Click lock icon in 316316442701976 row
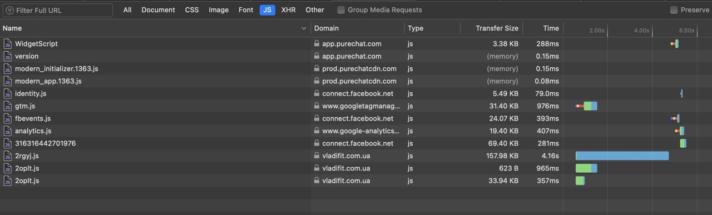Viewport: 712px width, 215px height. pos(317,143)
